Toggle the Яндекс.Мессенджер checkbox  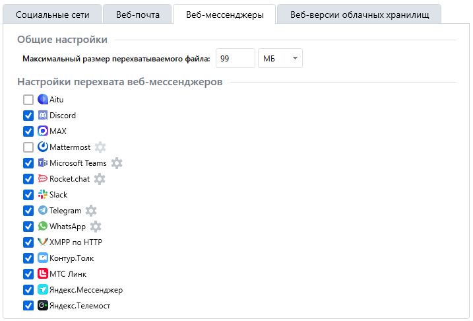pos(28,290)
